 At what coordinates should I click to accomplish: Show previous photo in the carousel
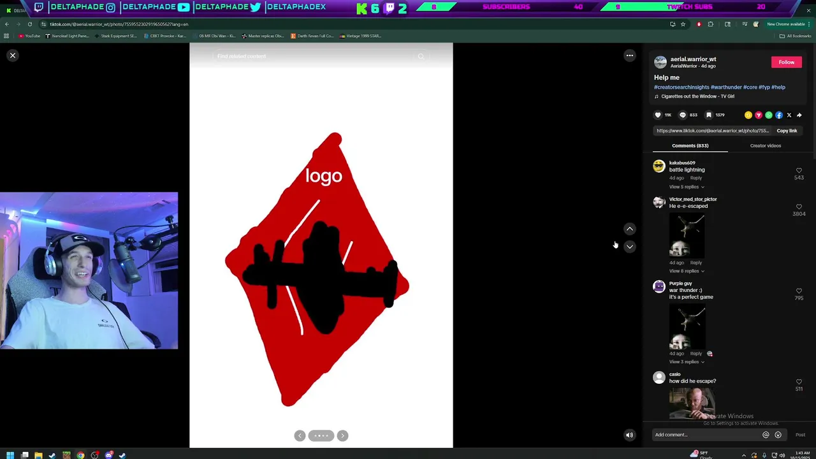(300, 435)
